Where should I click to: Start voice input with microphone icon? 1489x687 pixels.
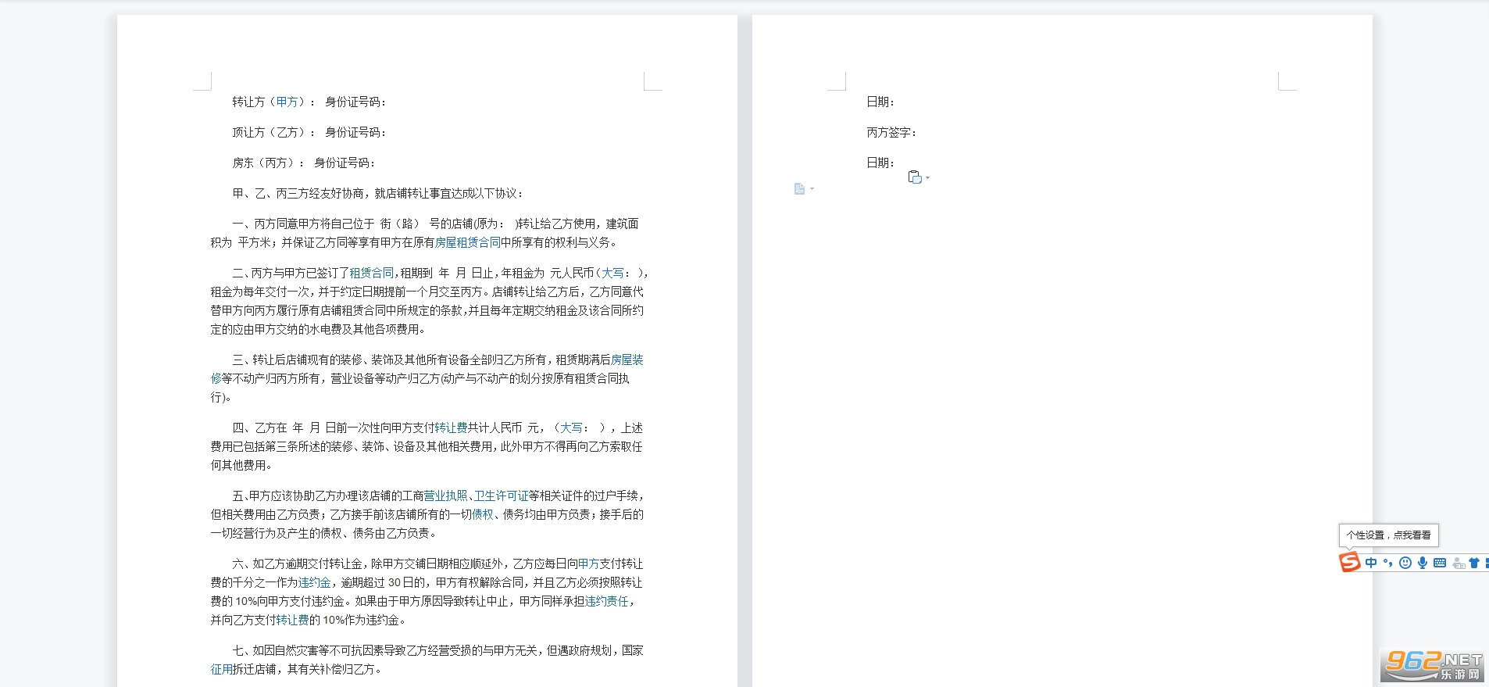pyautogui.click(x=1423, y=563)
